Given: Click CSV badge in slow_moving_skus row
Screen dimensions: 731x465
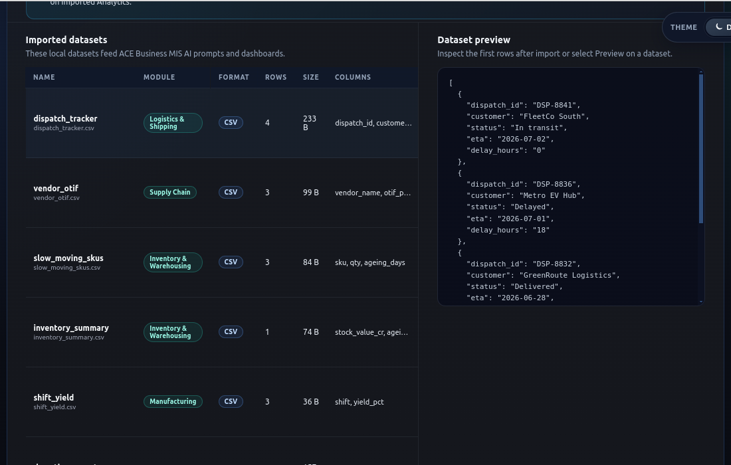Looking at the screenshot, I should (231, 262).
